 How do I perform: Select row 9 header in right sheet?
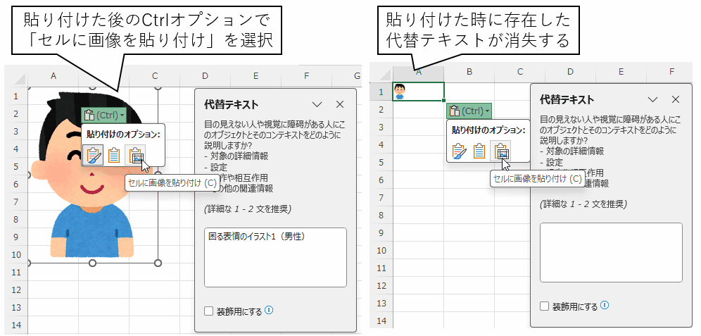click(381, 232)
